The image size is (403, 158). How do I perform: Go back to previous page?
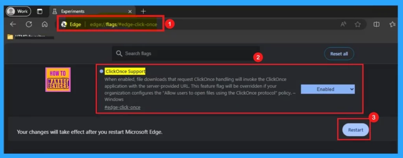pyautogui.click(x=13, y=24)
